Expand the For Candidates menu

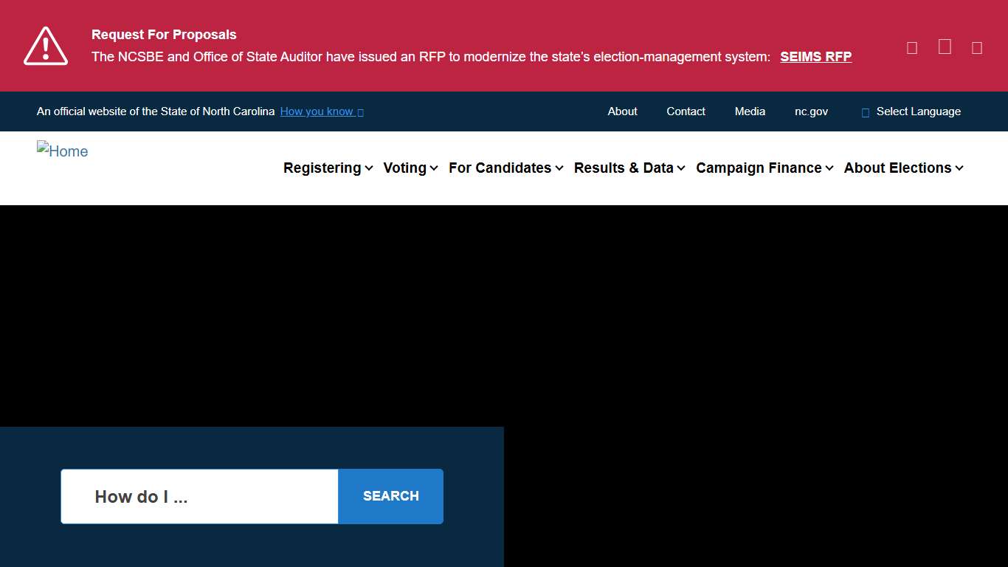point(505,168)
